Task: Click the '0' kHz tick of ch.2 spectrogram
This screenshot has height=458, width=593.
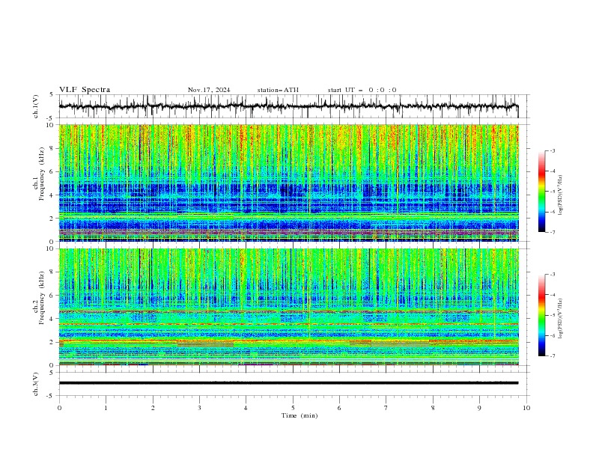Action: (53, 365)
